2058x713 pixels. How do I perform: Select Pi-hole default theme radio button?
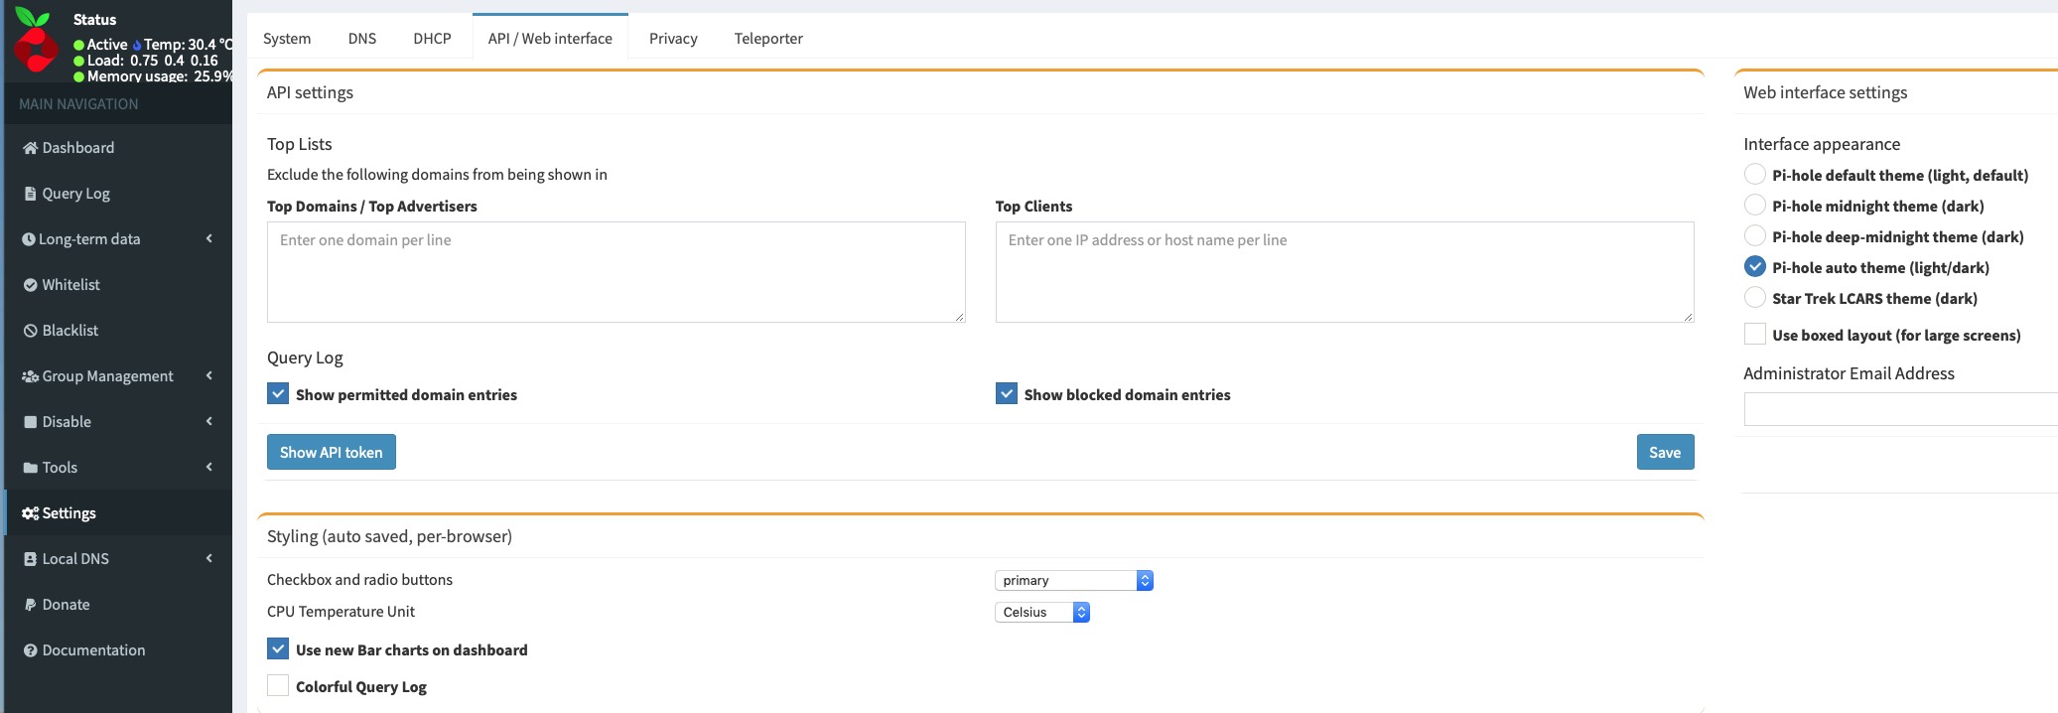[x=1755, y=174]
